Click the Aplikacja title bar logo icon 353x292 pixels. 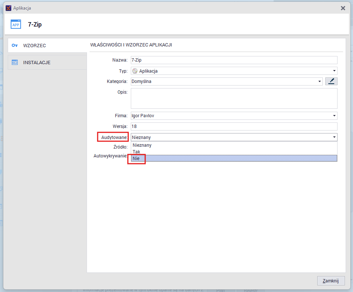coord(8,8)
